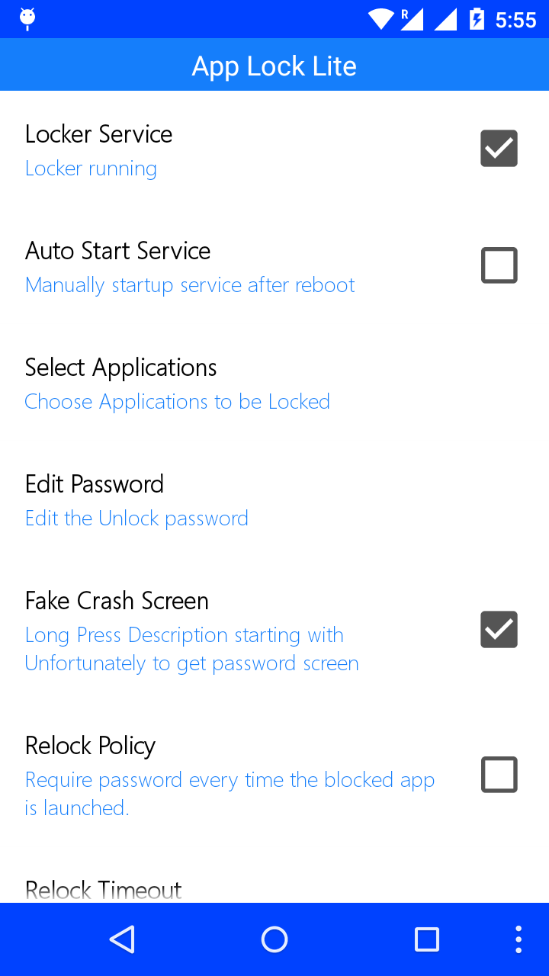Open recent apps square icon

tap(427, 939)
